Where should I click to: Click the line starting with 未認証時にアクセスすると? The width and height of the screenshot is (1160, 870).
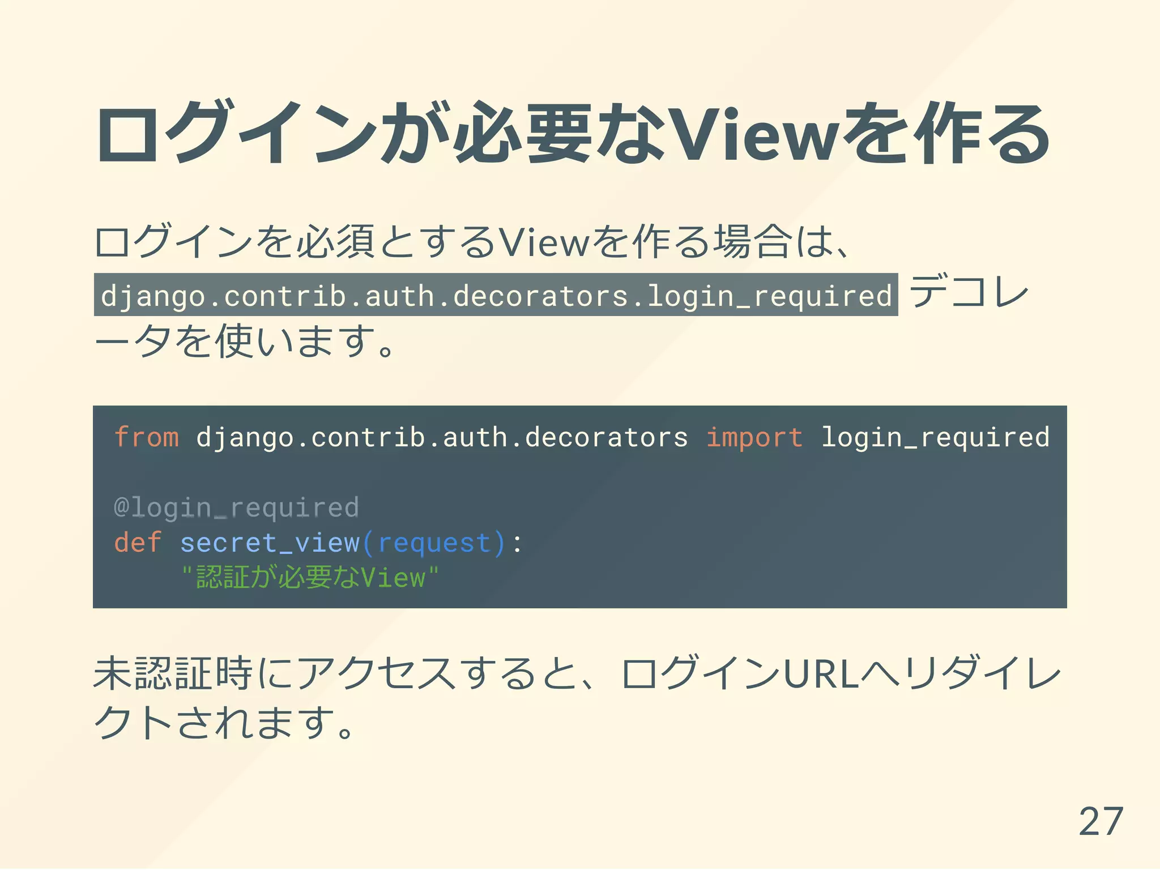[577, 673]
